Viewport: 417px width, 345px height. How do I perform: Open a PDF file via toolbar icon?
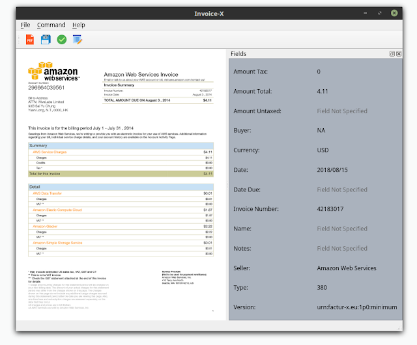pyautogui.click(x=30, y=40)
